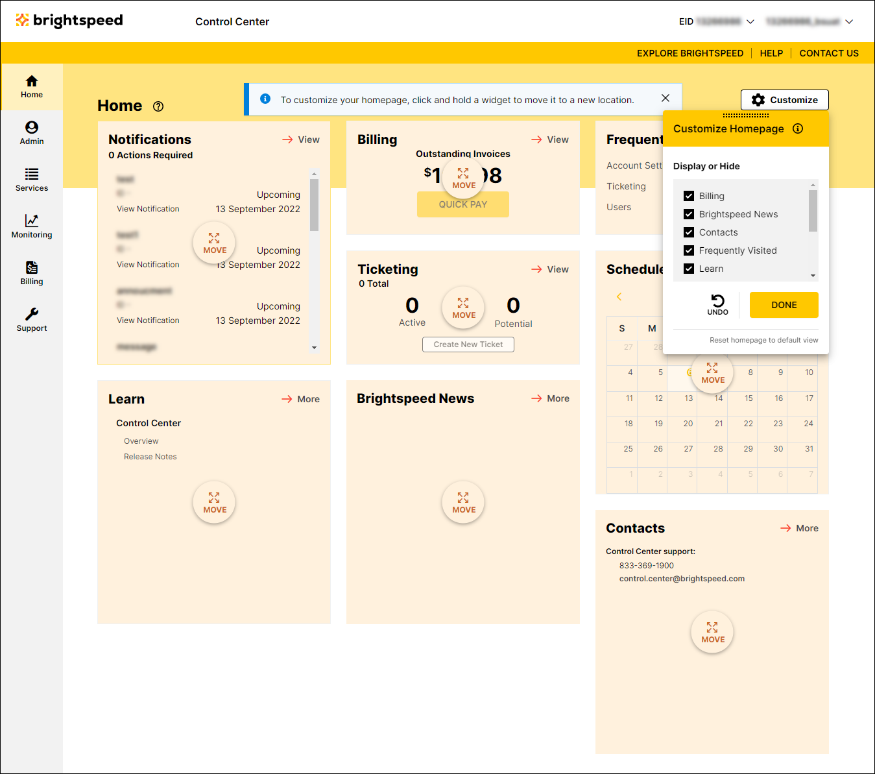Click the 833-369-1900 phone number

(x=646, y=566)
